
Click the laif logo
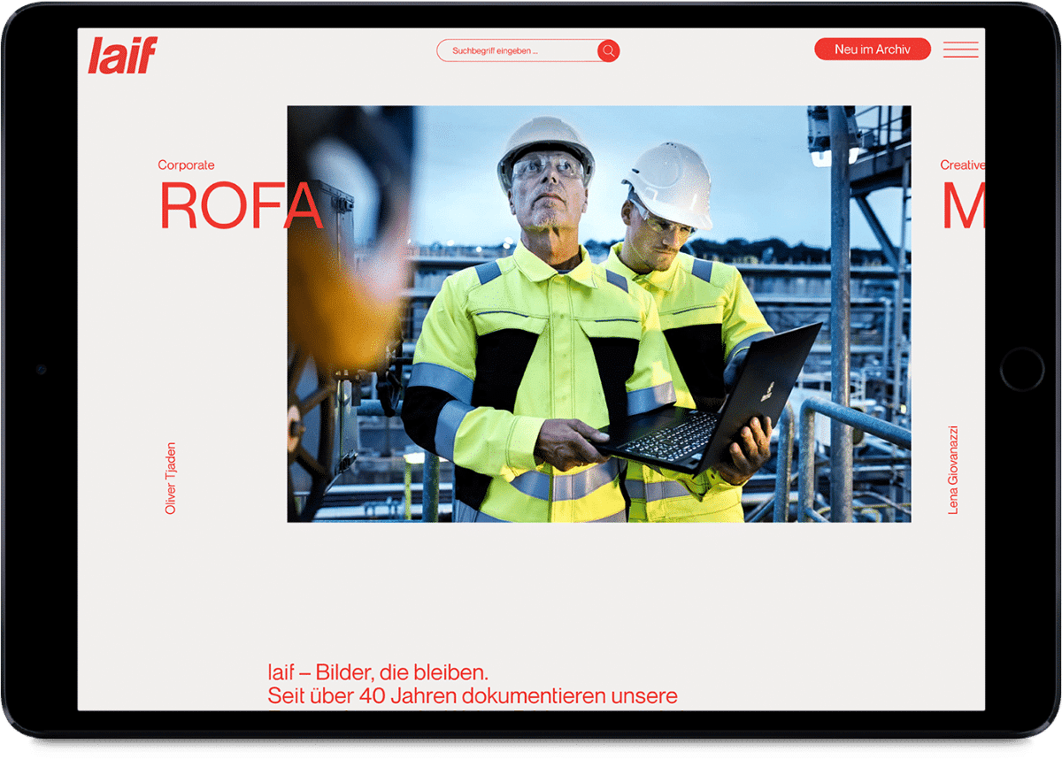[x=122, y=56]
